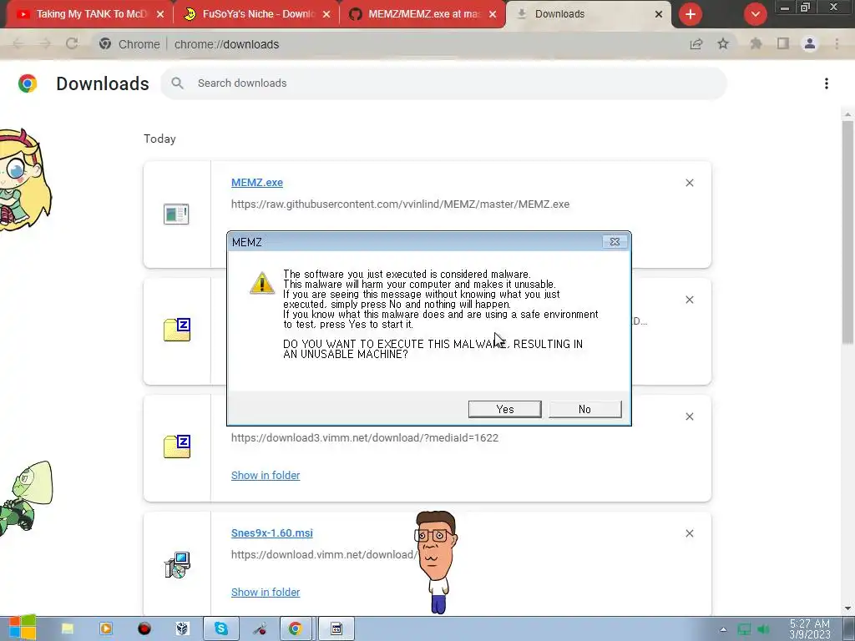This screenshot has height=641, width=855.
Task: Bookmark this page with the star icon
Action: [723, 43]
